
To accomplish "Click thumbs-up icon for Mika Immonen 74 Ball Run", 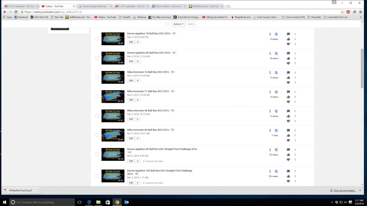I will 288,78.
